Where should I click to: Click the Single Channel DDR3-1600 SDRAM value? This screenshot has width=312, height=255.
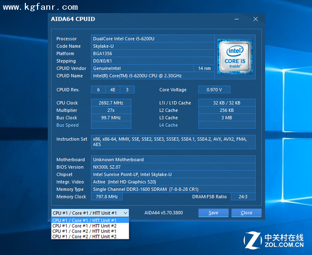click(173, 189)
